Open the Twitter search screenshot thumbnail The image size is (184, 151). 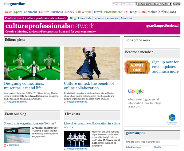click(x=17, y=135)
